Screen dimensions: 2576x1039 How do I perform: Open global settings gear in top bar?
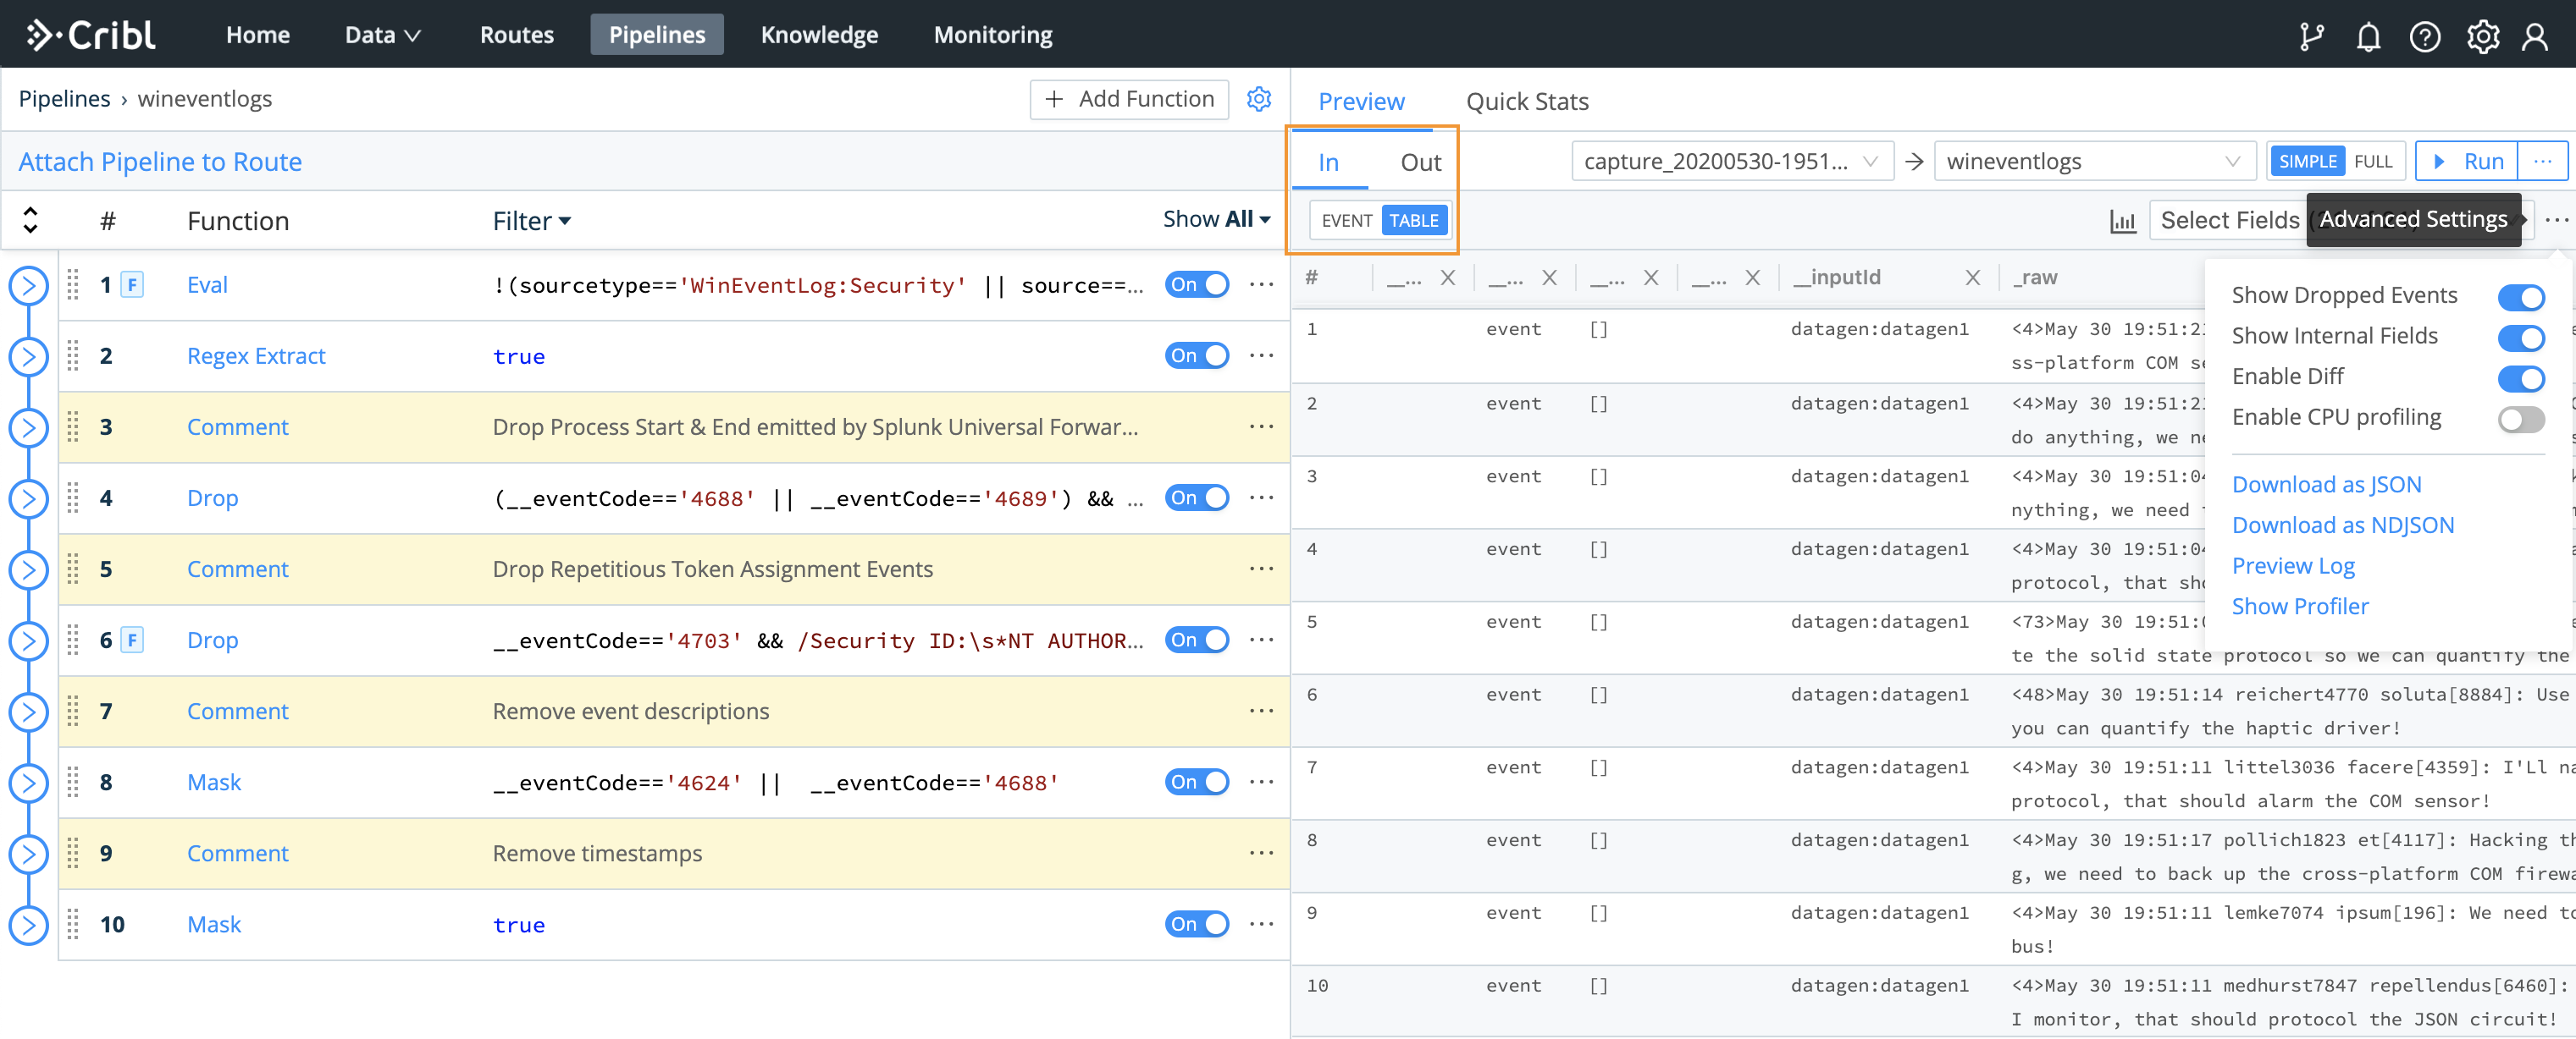2482,36
